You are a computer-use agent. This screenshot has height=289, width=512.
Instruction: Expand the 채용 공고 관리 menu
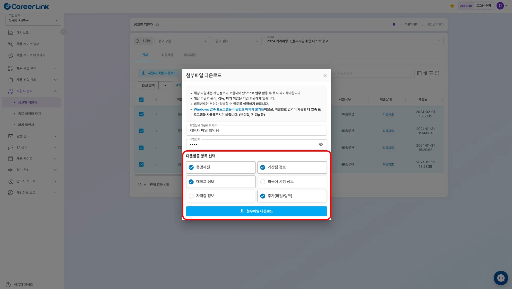32,69
